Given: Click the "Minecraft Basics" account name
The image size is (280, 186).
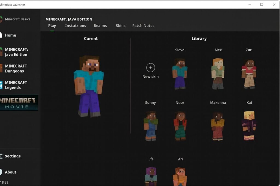Looking at the screenshot, I should 18,19.
